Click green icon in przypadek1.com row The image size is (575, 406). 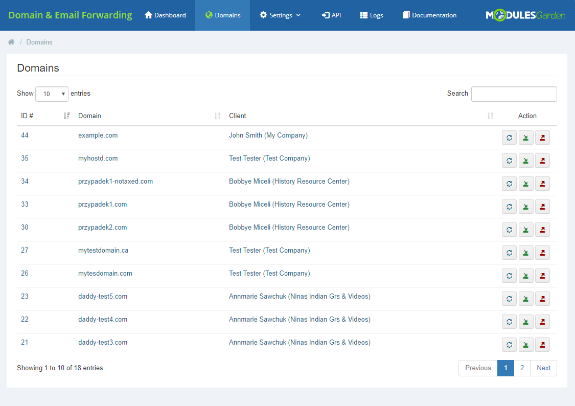click(x=526, y=207)
